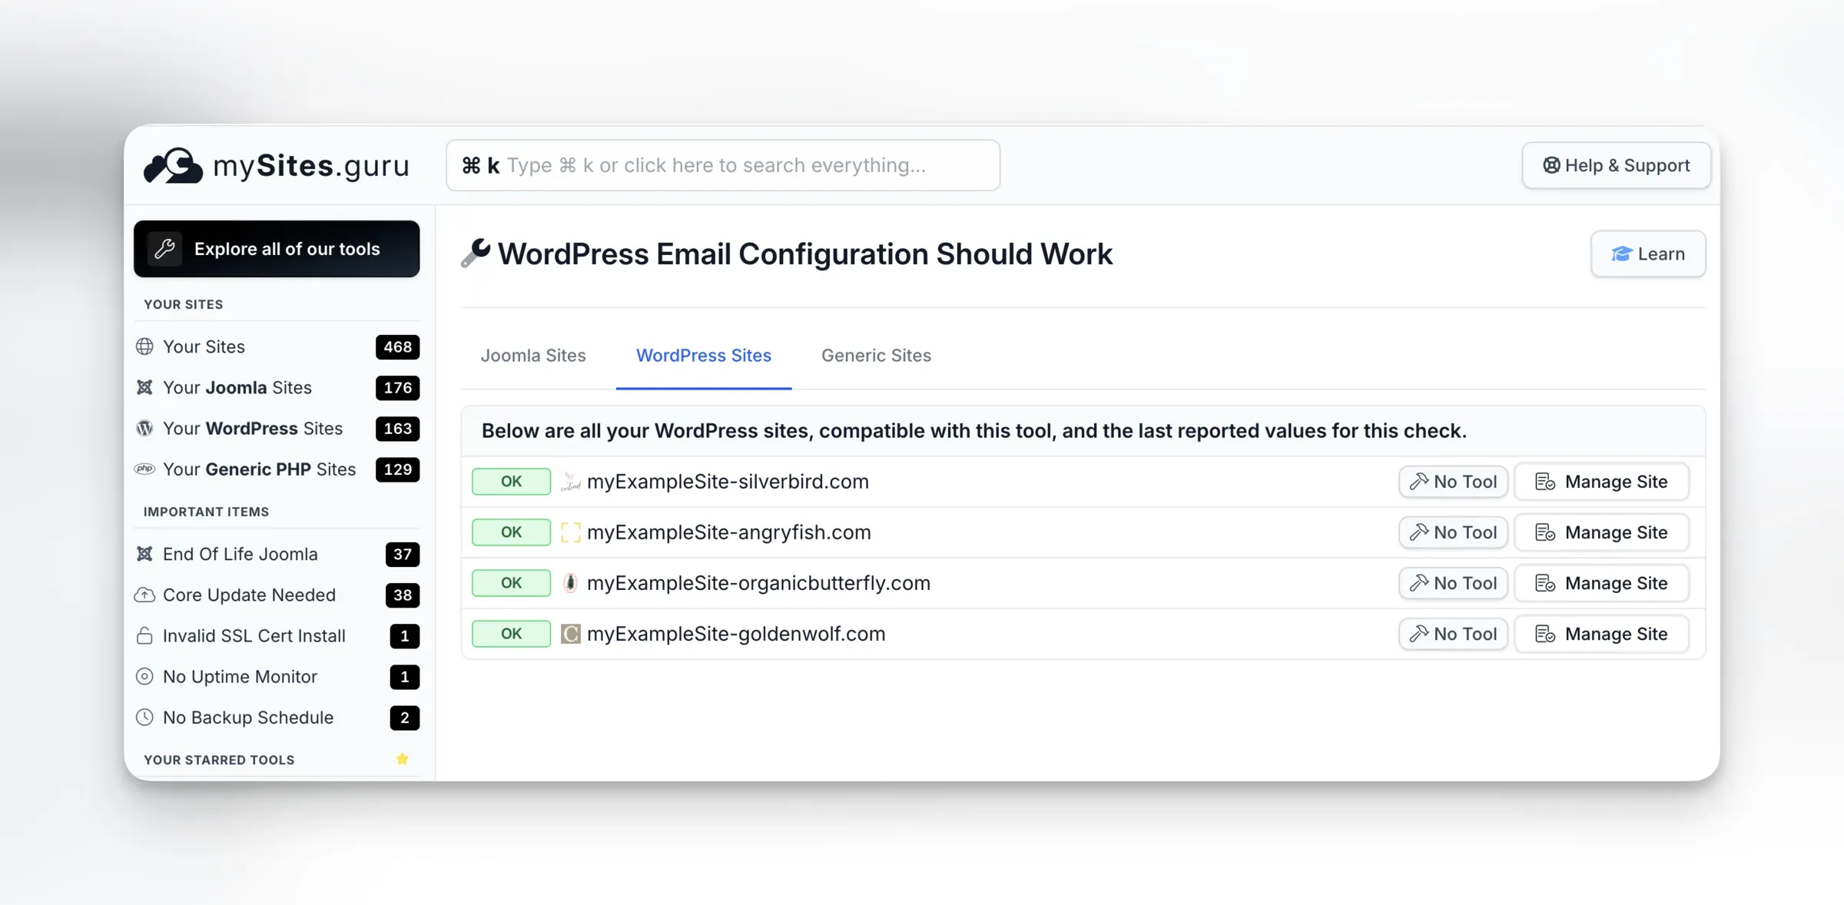Expand the No Uptime Monitor item
1844x905 pixels.
coord(239,676)
